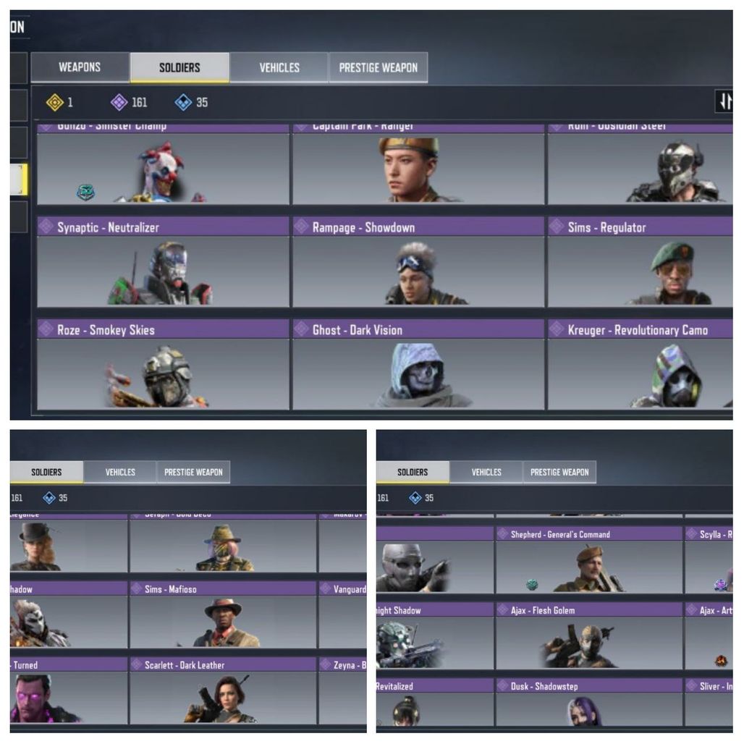744x744 pixels.
Task: Select the blue rare rarity icon in top panel
Action: click(183, 102)
